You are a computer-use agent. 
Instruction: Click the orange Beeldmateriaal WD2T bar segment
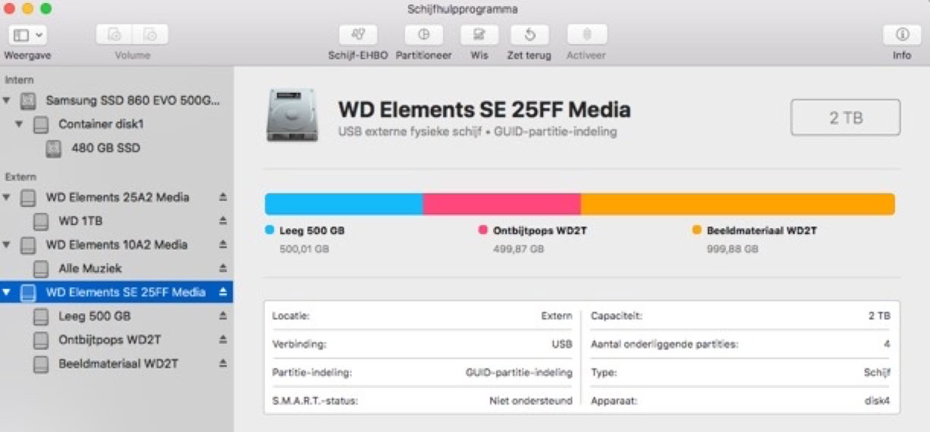pyautogui.click(x=737, y=204)
